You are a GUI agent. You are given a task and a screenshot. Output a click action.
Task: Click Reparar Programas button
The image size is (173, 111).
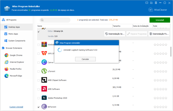[x=137, y=34]
